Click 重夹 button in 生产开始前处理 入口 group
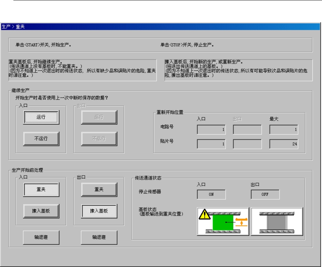The width and height of the screenshot is (322, 267). [x=41, y=189]
